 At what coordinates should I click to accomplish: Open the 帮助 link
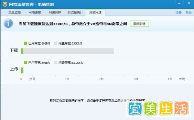coord(189,13)
